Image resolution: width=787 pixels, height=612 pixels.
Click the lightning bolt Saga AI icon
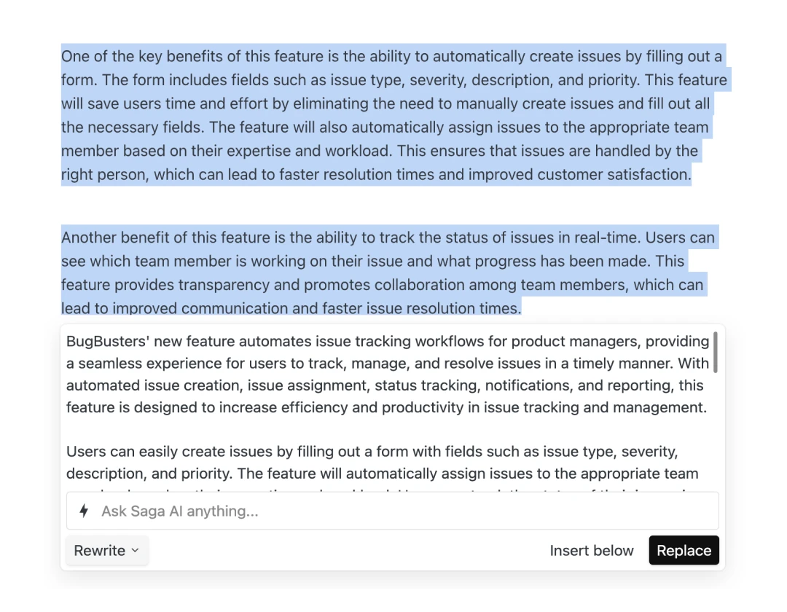[84, 511]
